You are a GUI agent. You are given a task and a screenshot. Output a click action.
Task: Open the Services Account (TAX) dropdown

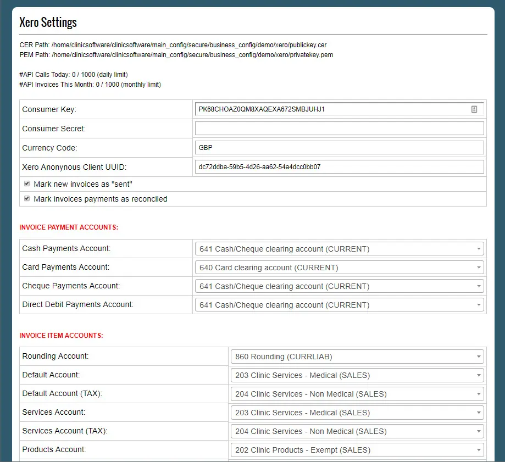click(357, 431)
